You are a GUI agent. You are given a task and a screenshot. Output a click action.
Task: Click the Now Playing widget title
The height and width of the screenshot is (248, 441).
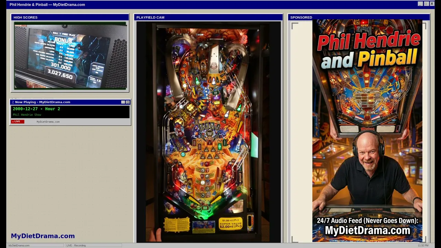tap(43, 102)
